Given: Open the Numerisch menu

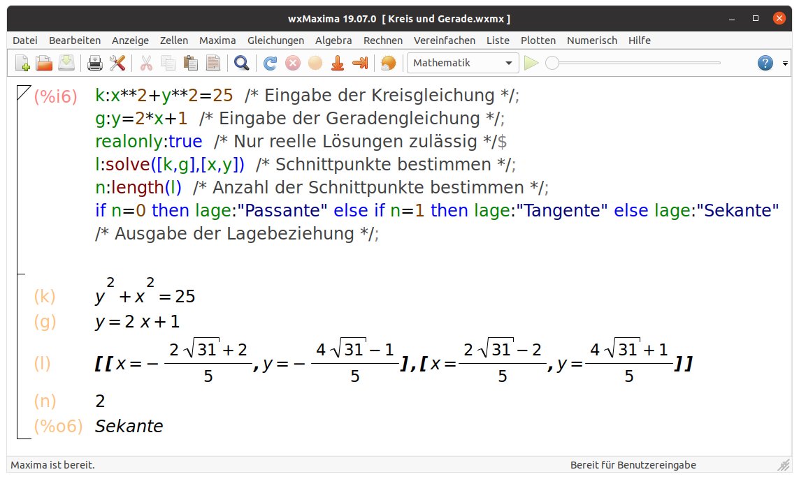Looking at the screenshot, I should (x=591, y=40).
